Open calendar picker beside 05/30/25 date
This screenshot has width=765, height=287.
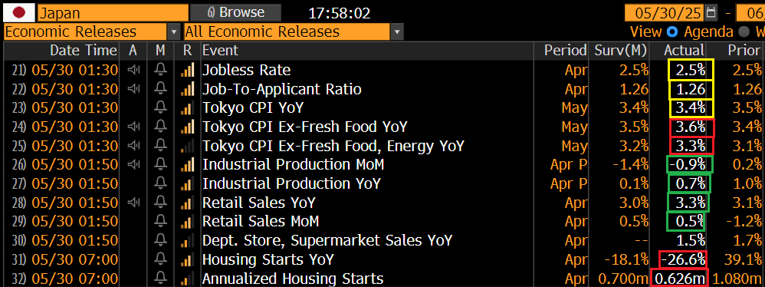point(711,13)
